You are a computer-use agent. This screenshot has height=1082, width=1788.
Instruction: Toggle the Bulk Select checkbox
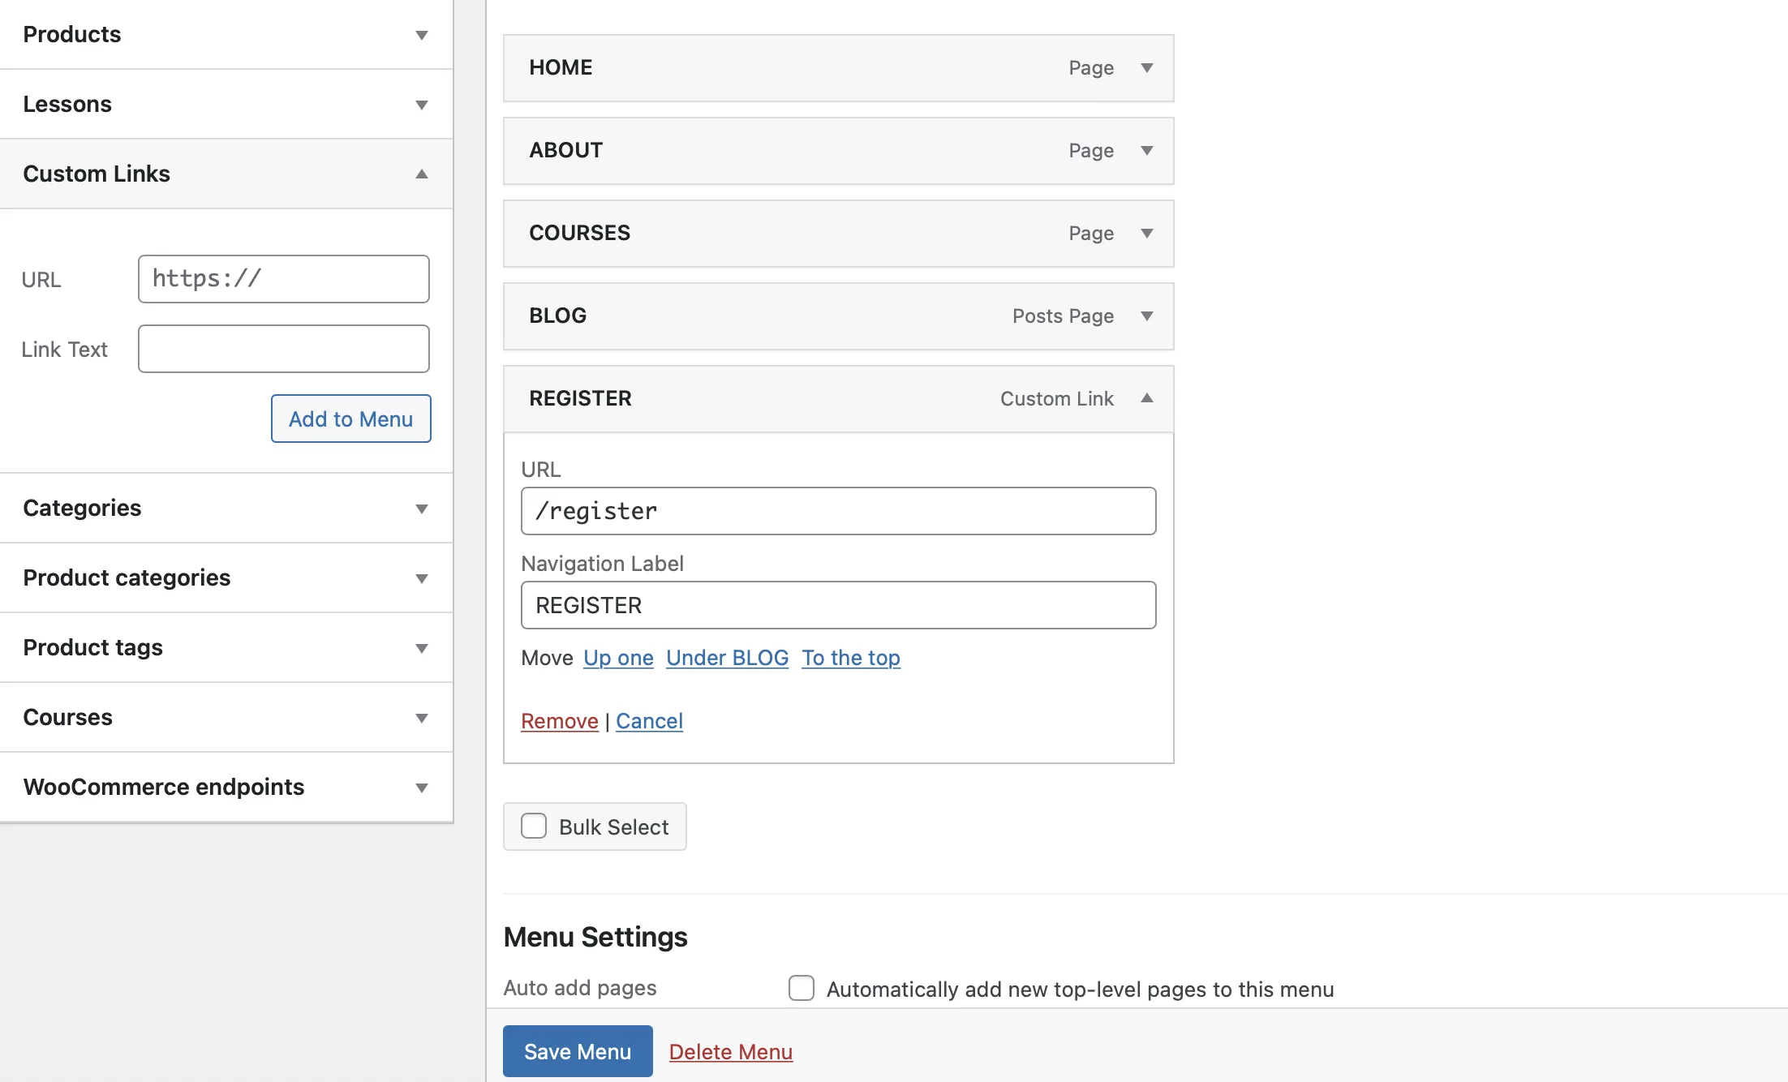click(x=534, y=827)
